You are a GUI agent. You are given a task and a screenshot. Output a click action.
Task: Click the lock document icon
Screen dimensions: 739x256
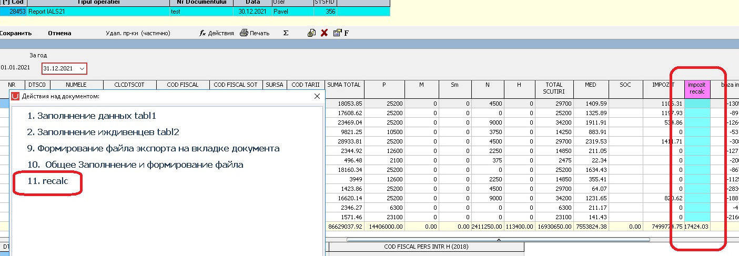coord(311,33)
